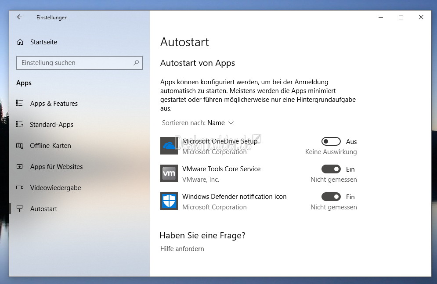Viewport: 437px width, 284px height.
Task: Click the Windows Defender notification icon label
Action: [x=235, y=197]
